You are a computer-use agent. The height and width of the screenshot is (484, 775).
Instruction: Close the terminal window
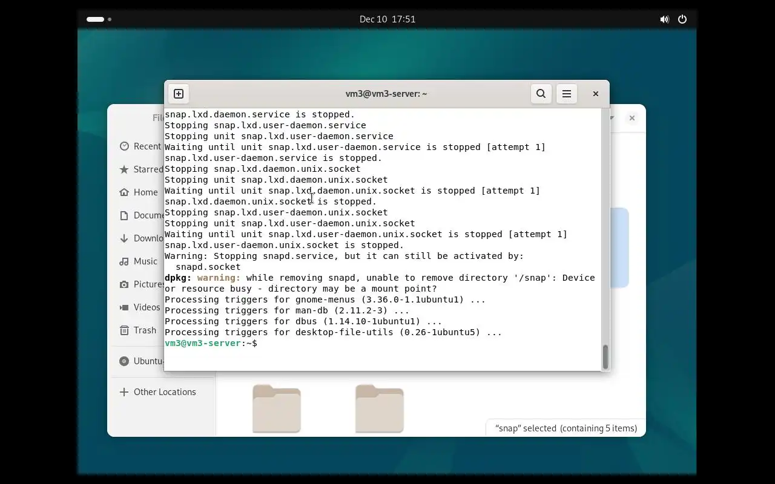(596, 94)
